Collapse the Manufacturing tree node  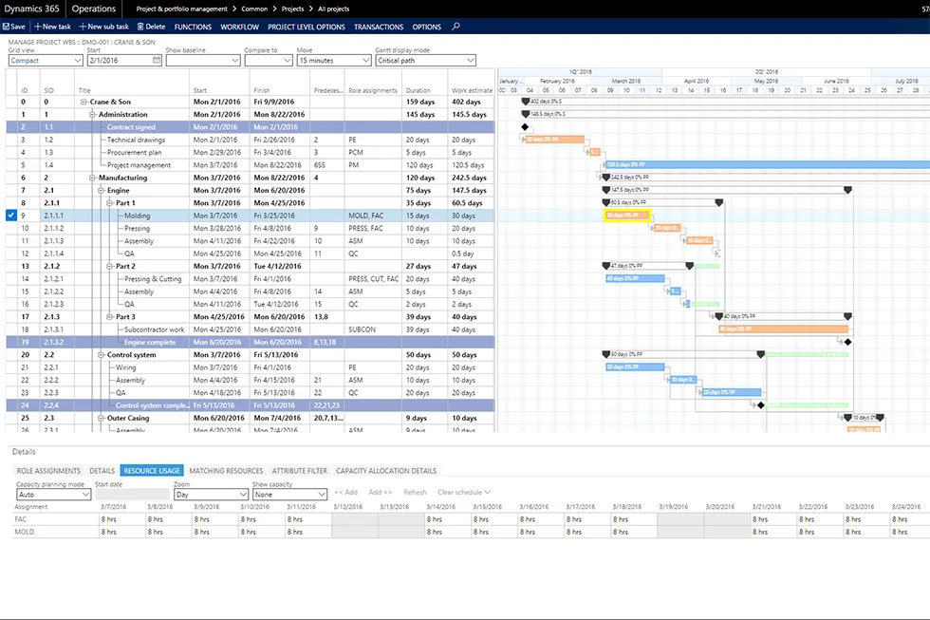click(93, 178)
